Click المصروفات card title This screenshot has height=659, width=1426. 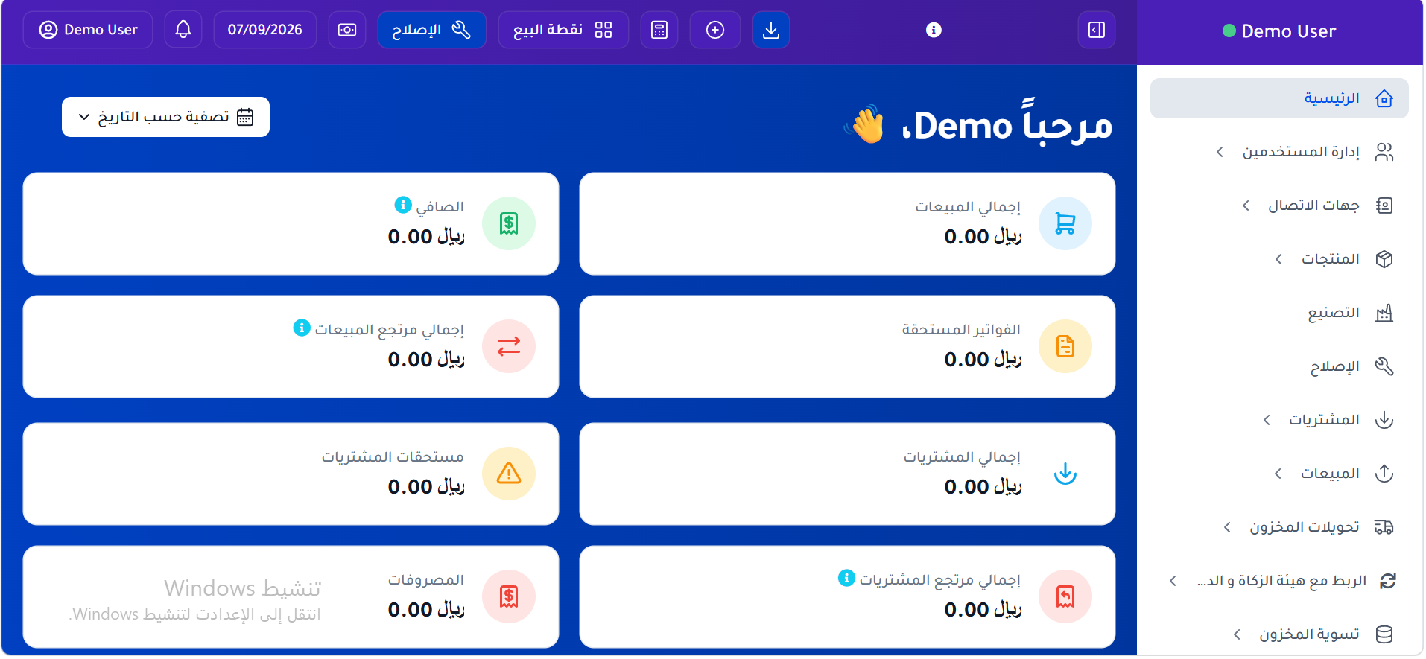tap(425, 580)
